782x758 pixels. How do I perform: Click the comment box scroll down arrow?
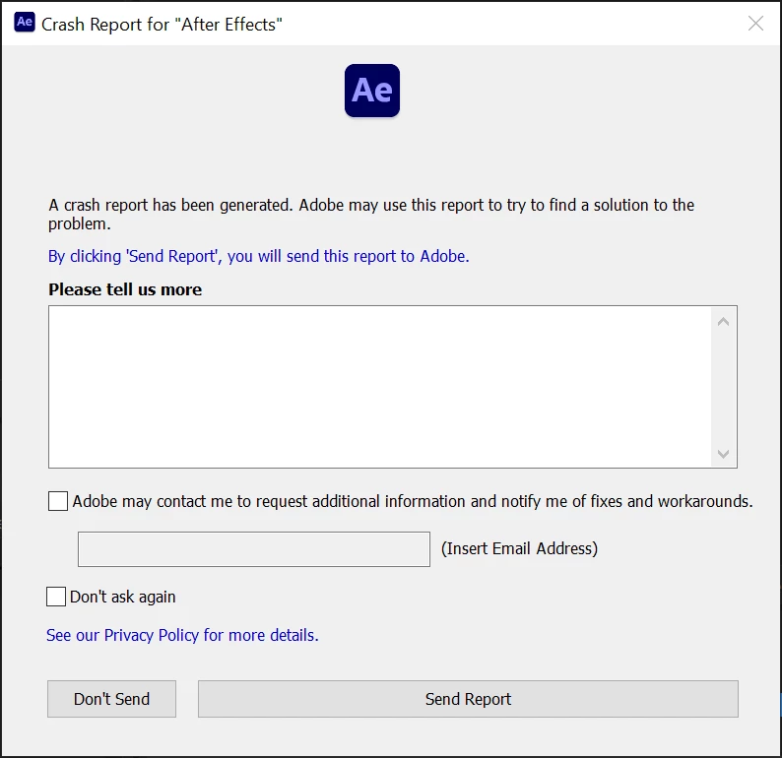pyautogui.click(x=724, y=454)
